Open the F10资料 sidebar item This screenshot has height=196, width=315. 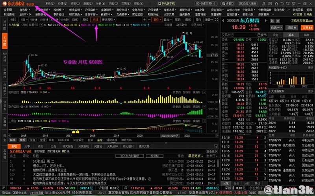point(5,57)
